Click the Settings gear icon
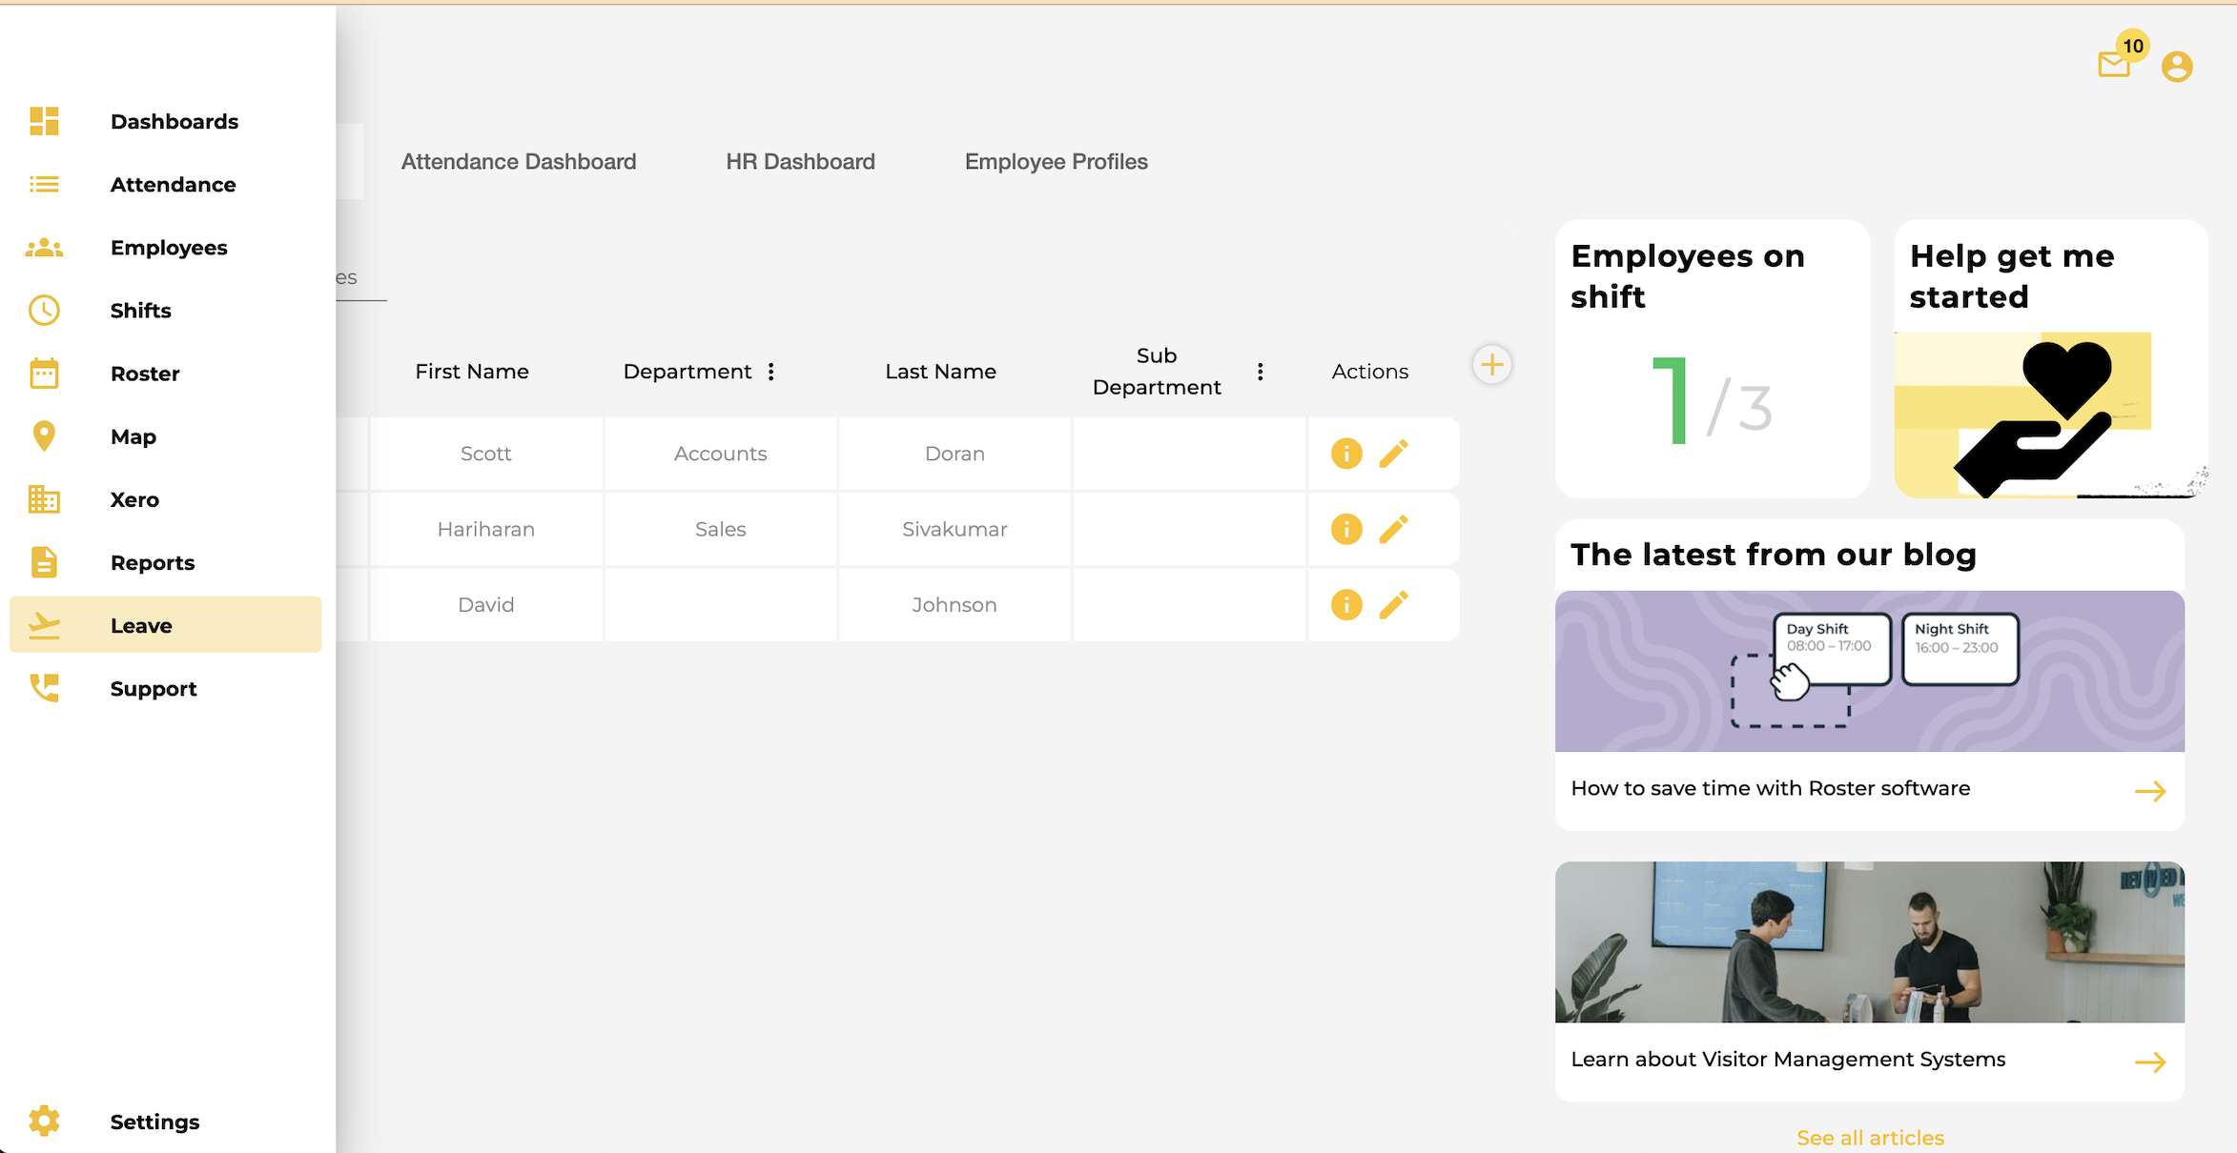The image size is (2237, 1153). coord(44,1121)
